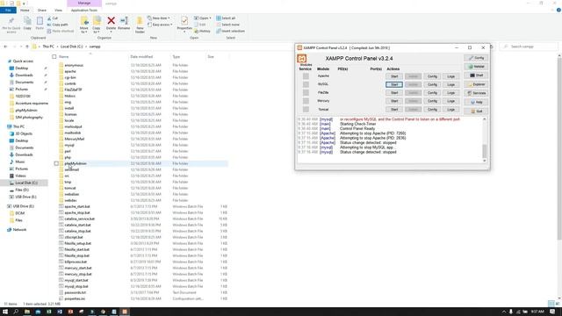Screen dimensions: 562x316
Task: Start the Tomcat module
Action: tap(394, 109)
